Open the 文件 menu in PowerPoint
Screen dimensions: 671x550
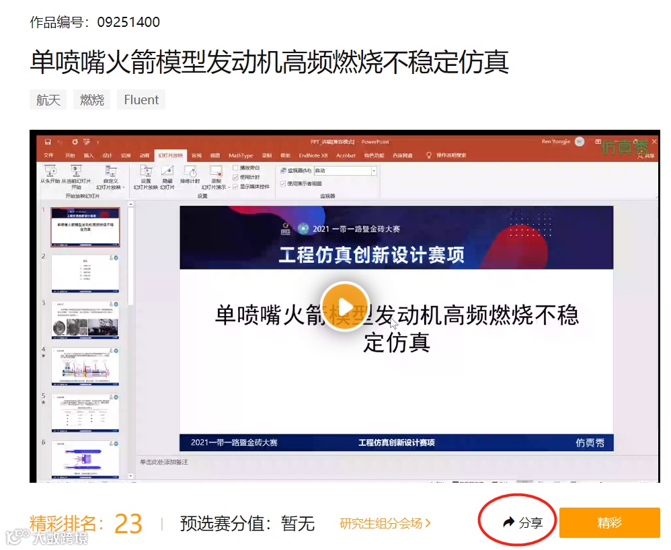[x=49, y=155]
